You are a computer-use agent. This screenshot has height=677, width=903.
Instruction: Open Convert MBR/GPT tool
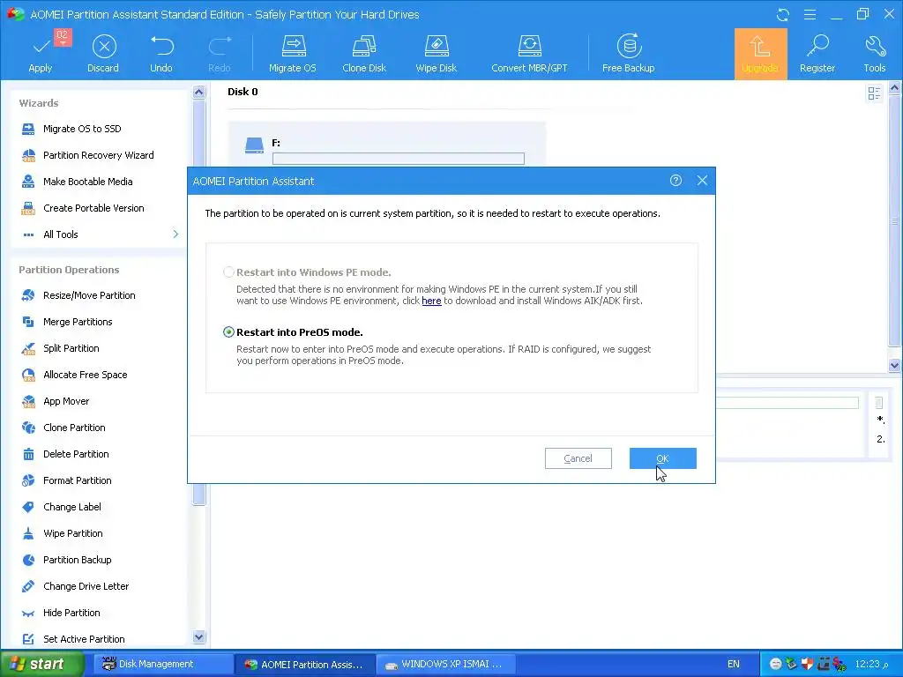tap(529, 53)
